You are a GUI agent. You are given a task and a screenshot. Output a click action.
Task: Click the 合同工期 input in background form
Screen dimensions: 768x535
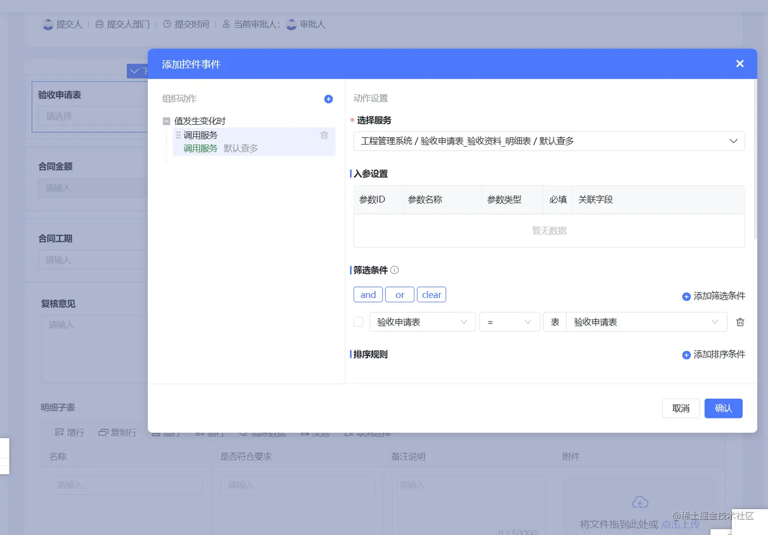click(x=92, y=260)
